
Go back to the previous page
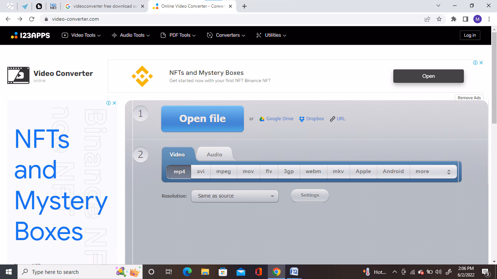coord(8,19)
